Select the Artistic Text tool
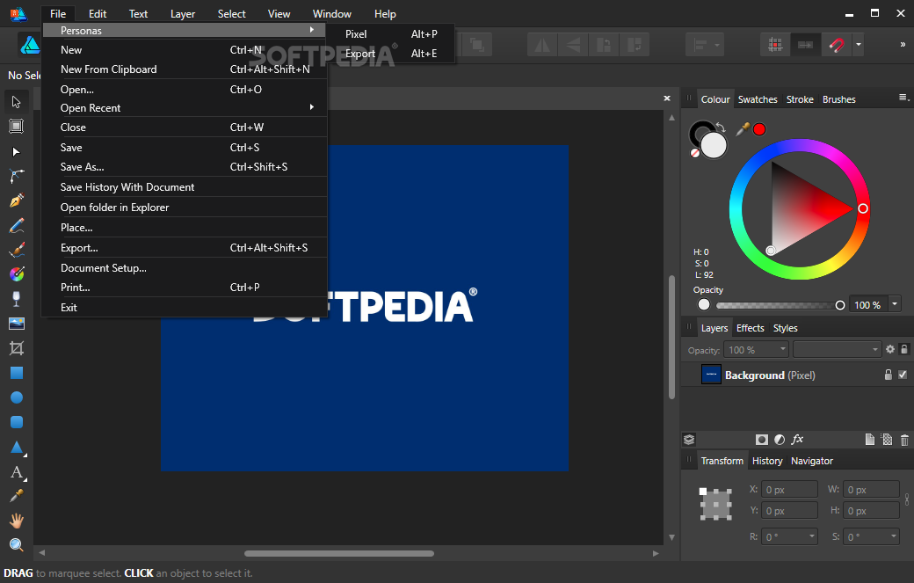Image resolution: width=914 pixels, height=583 pixels. point(17,472)
